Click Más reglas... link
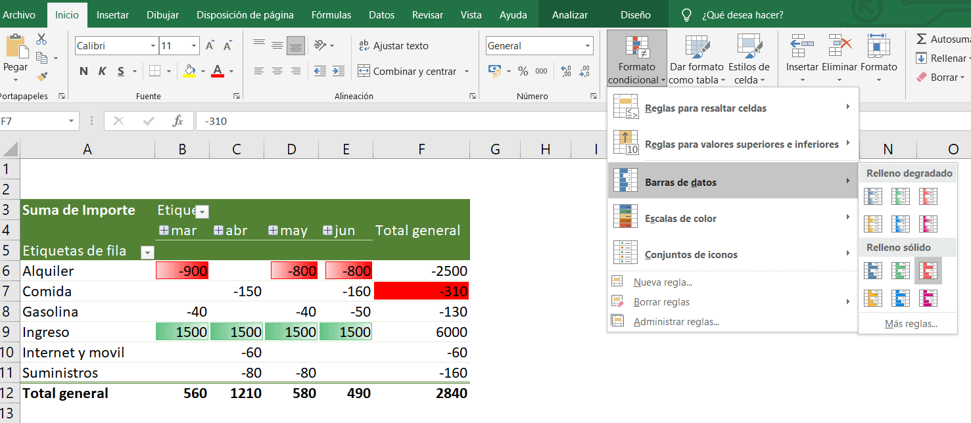The image size is (971, 423). 911,324
